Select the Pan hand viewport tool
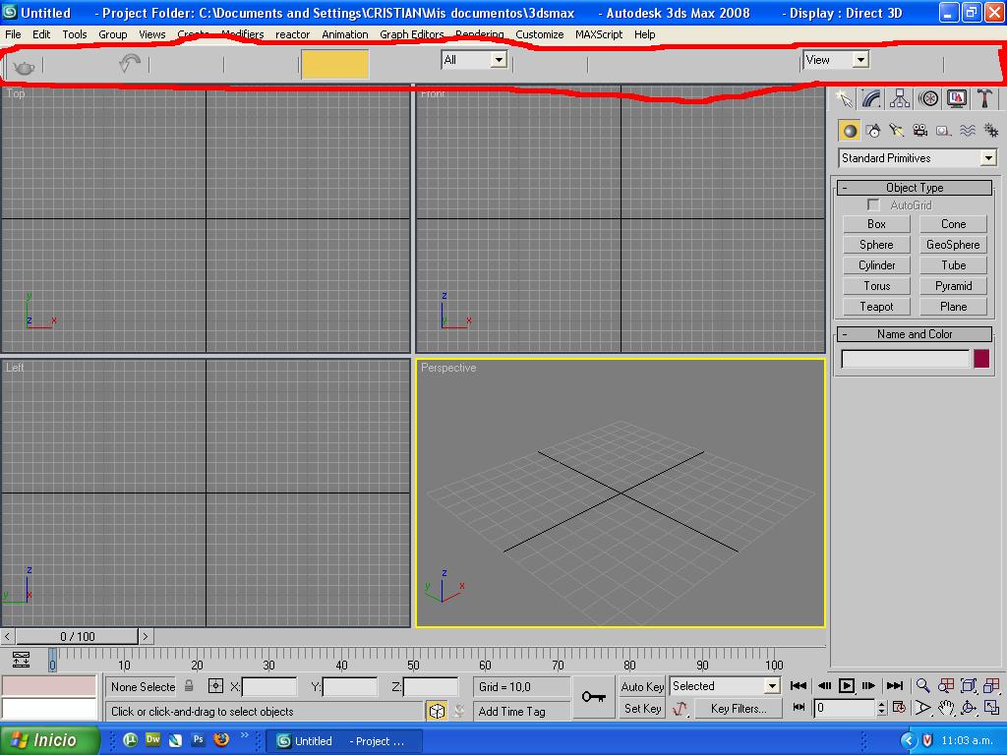 pos(946,708)
